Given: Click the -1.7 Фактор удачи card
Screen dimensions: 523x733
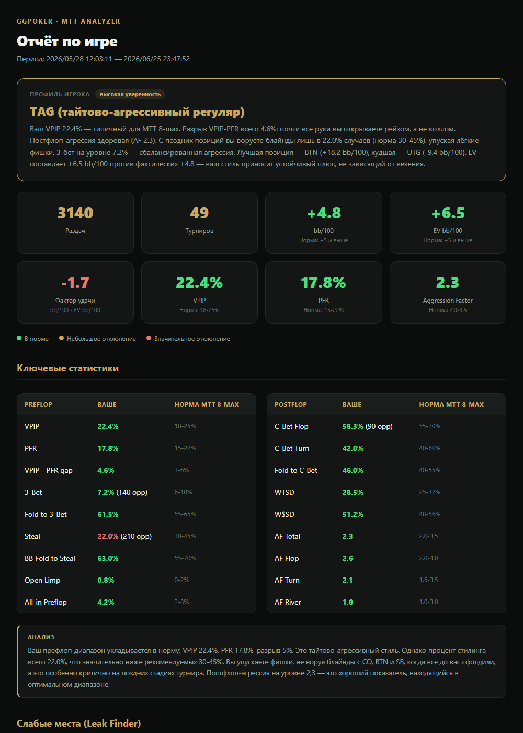Looking at the screenshot, I should click(x=75, y=292).
